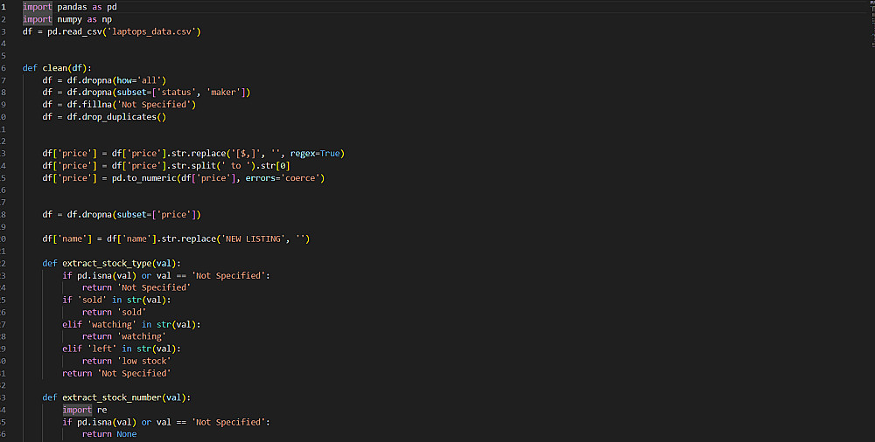Click the "elif 'watching' in str(val):" line
Screen dimensions: 875x442
[x=132, y=324]
